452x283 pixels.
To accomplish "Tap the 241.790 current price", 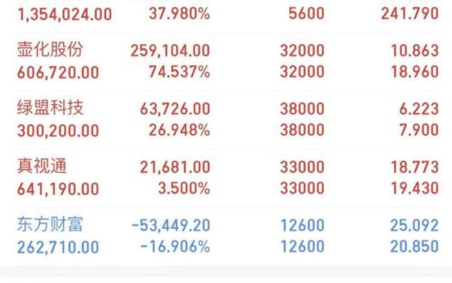I will [x=410, y=13].
